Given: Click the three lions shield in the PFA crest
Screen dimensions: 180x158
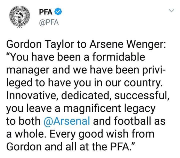Looking at the screenshot, I should [x=20, y=21].
